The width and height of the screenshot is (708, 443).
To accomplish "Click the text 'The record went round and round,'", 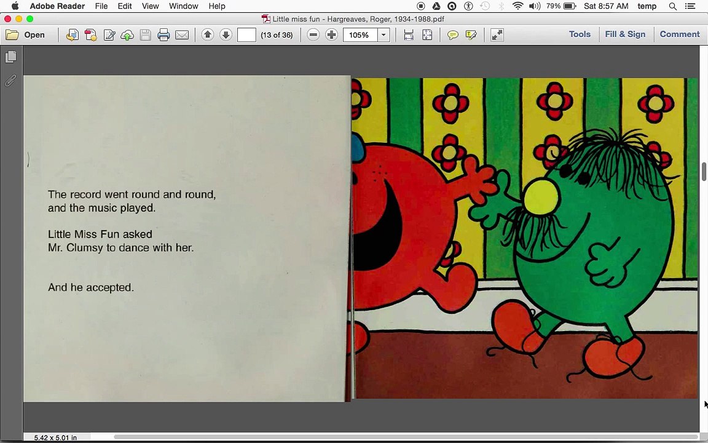I will [132, 194].
